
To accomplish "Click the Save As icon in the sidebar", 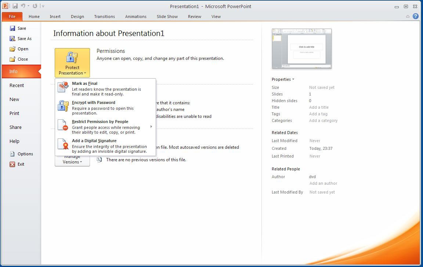I will (x=12, y=39).
